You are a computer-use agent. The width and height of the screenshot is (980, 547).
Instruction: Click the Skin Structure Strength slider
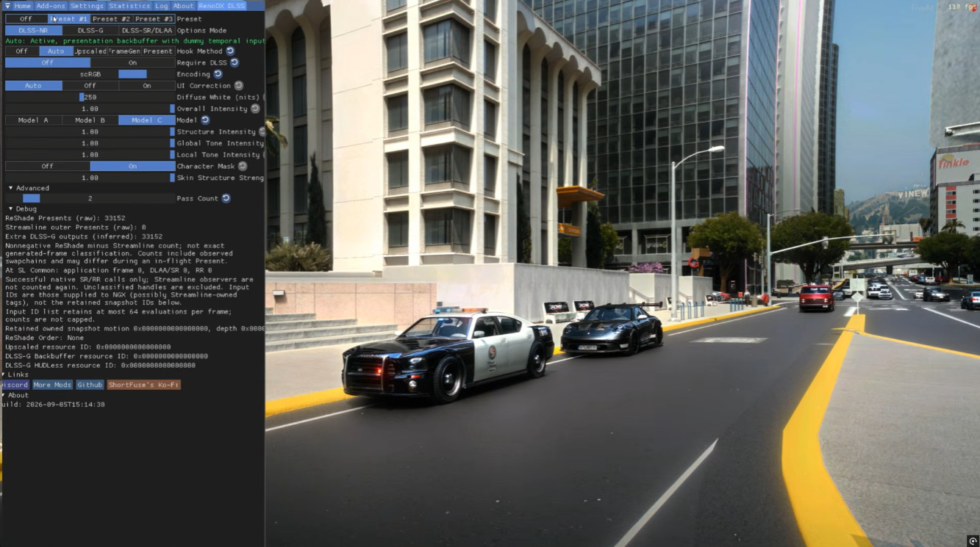pyautogui.click(x=90, y=178)
